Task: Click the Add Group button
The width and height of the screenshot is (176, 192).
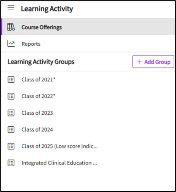Action: 153,62
